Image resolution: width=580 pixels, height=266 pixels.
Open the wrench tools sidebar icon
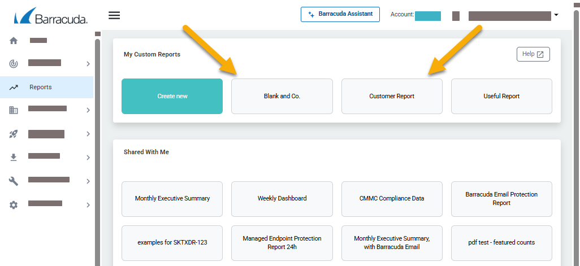pos(14,181)
